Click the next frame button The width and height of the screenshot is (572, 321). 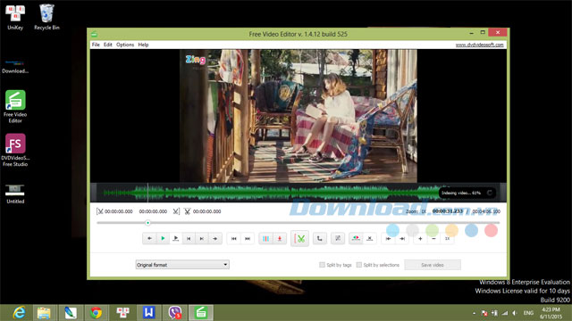(x=202, y=238)
